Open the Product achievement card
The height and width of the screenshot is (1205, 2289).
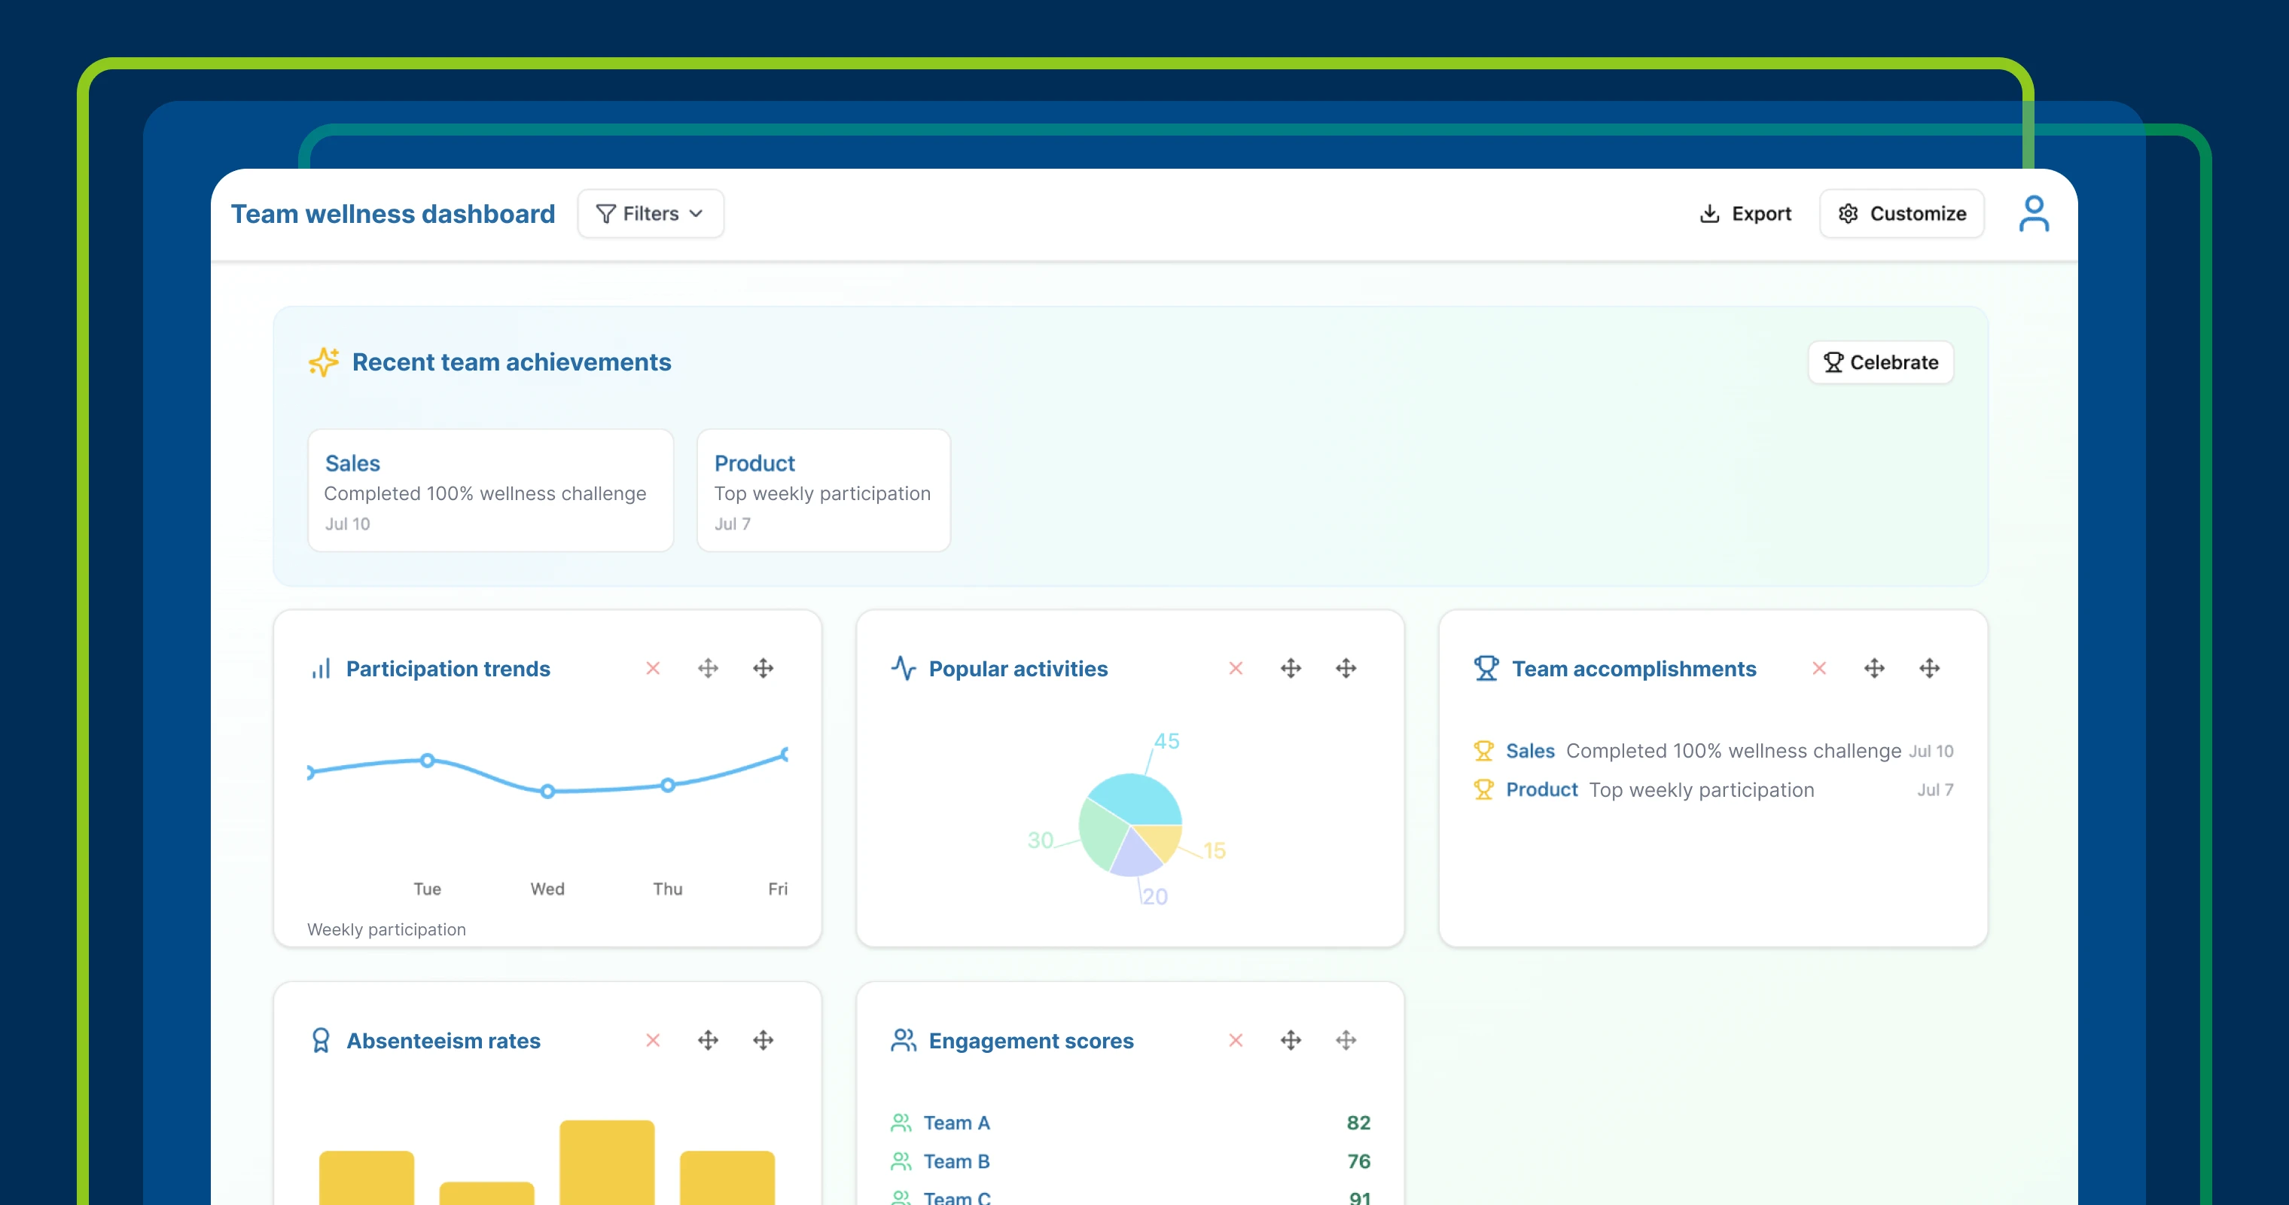tap(824, 490)
